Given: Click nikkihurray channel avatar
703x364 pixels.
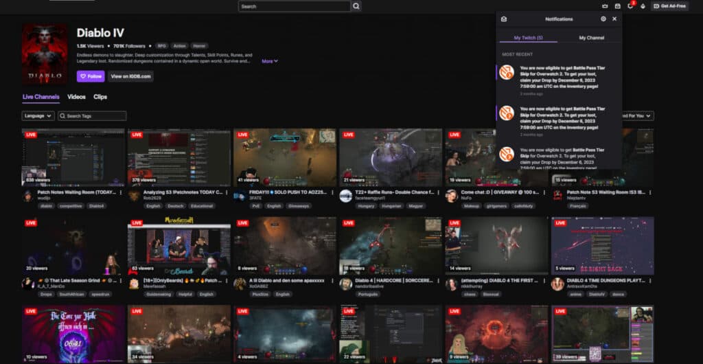Looking at the screenshot, I should [x=452, y=284].
